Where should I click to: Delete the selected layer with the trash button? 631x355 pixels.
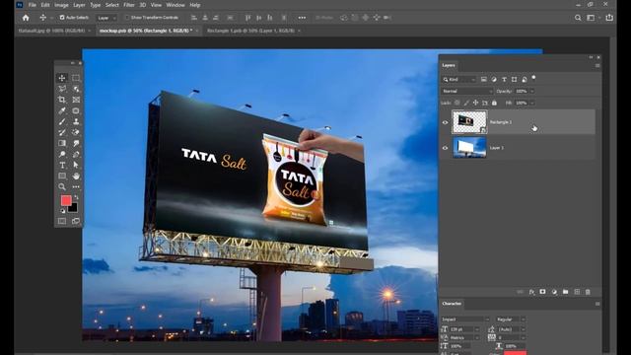click(x=588, y=292)
